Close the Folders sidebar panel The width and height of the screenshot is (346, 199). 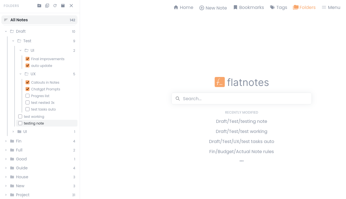pyautogui.click(x=71, y=6)
